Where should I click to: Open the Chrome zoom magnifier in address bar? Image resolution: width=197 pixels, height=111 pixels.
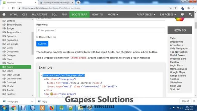[171, 8]
